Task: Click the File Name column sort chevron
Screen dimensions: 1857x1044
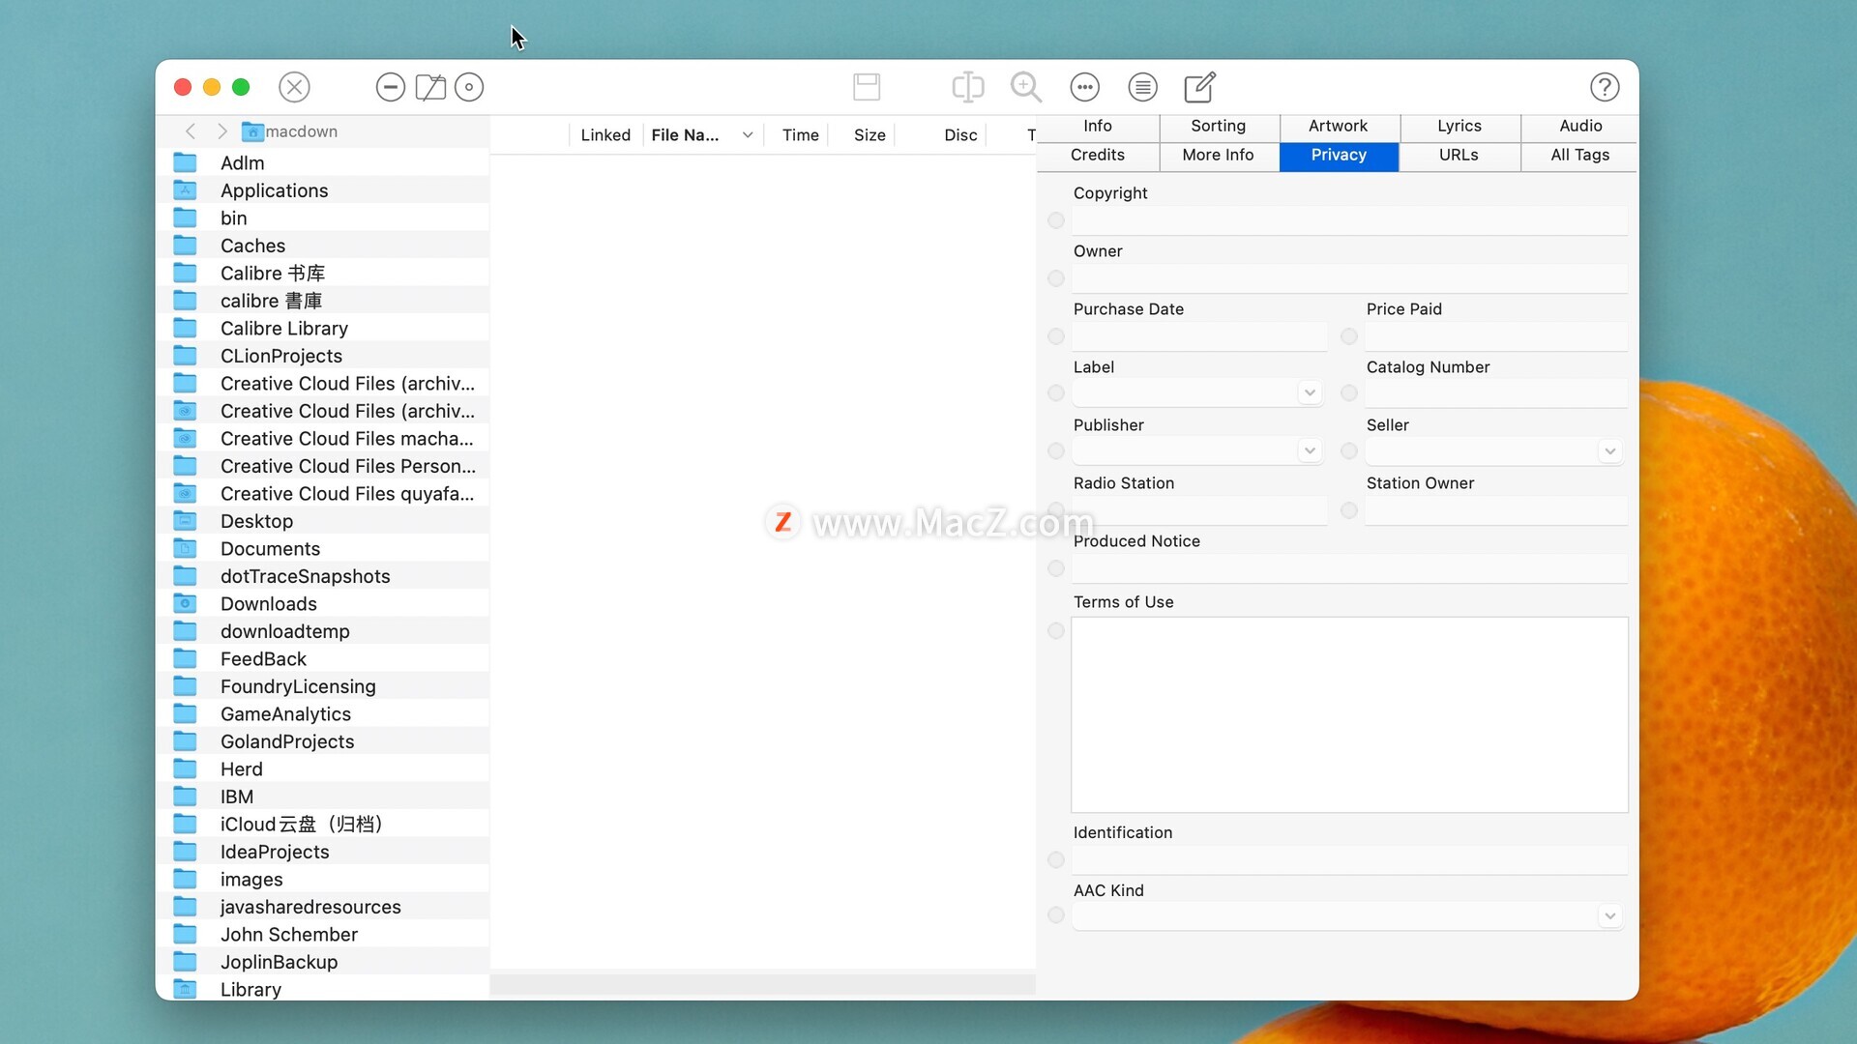Action: [x=748, y=135]
